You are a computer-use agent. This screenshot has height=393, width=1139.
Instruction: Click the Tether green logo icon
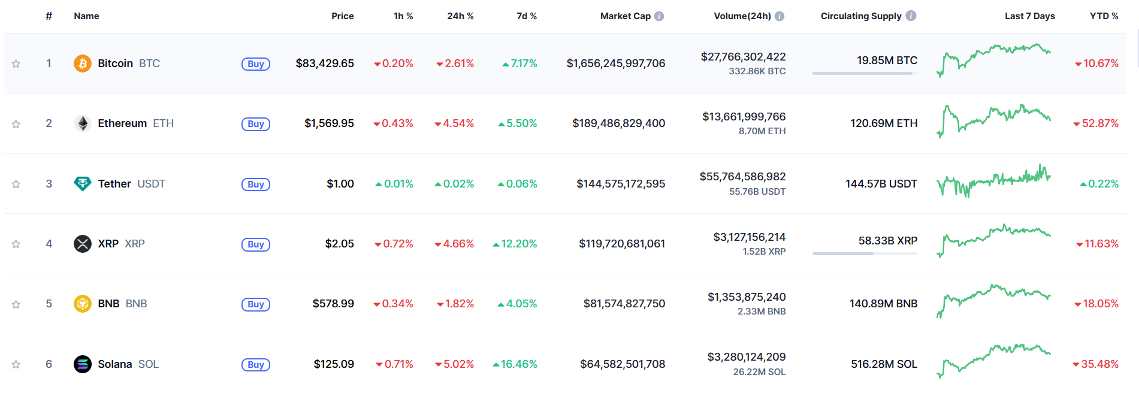click(83, 184)
